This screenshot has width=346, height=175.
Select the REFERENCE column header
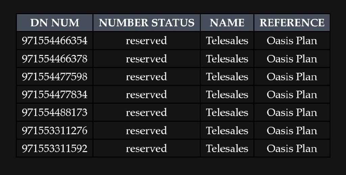[292, 23]
